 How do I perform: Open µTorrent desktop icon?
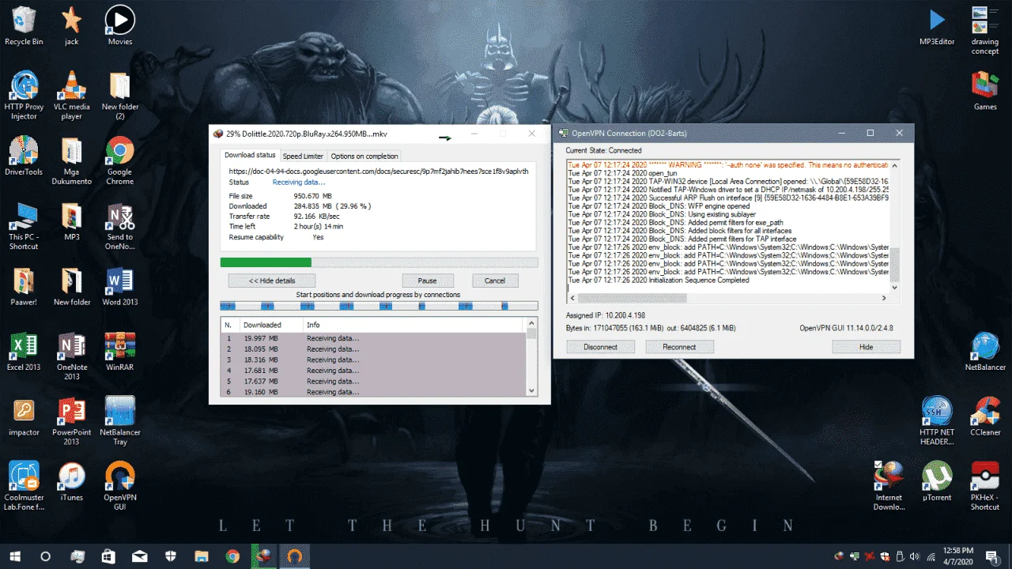[x=937, y=482]
